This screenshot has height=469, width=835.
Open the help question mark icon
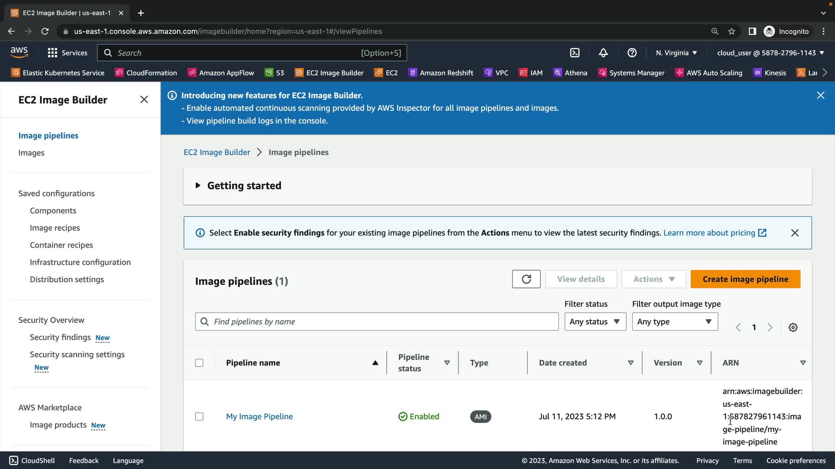click(x=632, y=53)
